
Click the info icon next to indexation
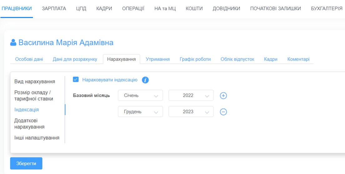pyautogui.click(x=145, y=80)
